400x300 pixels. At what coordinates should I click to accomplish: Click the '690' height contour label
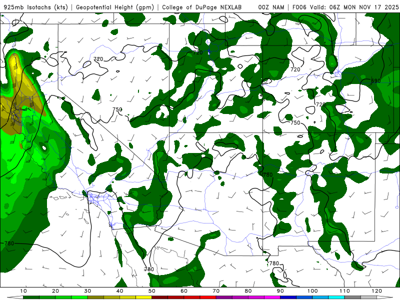pyautogui.click(x=376, y=81)
